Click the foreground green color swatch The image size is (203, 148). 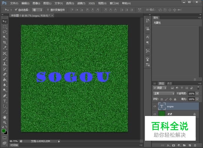(x=4, y=131)
